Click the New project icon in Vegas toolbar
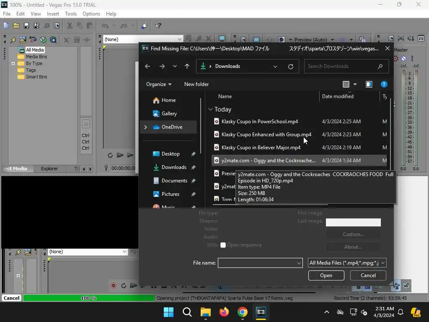This screenshot has height=322, width=429. click(6, 26)
